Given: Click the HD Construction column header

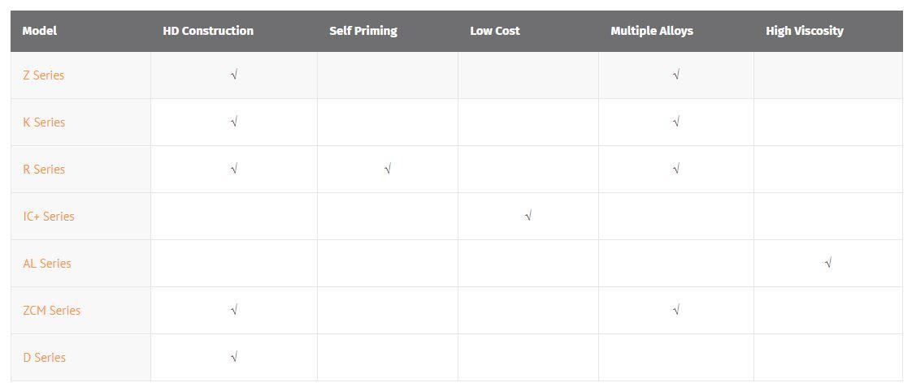Looking at the screenshot, I should pos(208,32).
